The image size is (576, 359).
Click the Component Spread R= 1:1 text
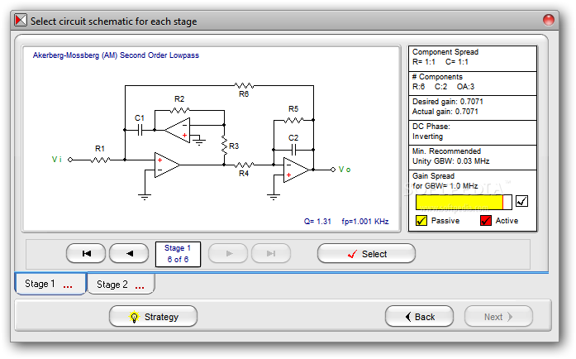[445, 57]
